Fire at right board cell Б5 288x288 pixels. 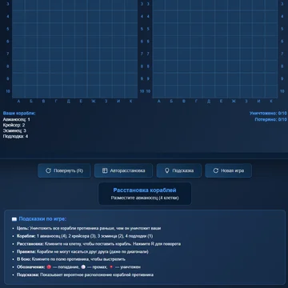pos(171,29)
